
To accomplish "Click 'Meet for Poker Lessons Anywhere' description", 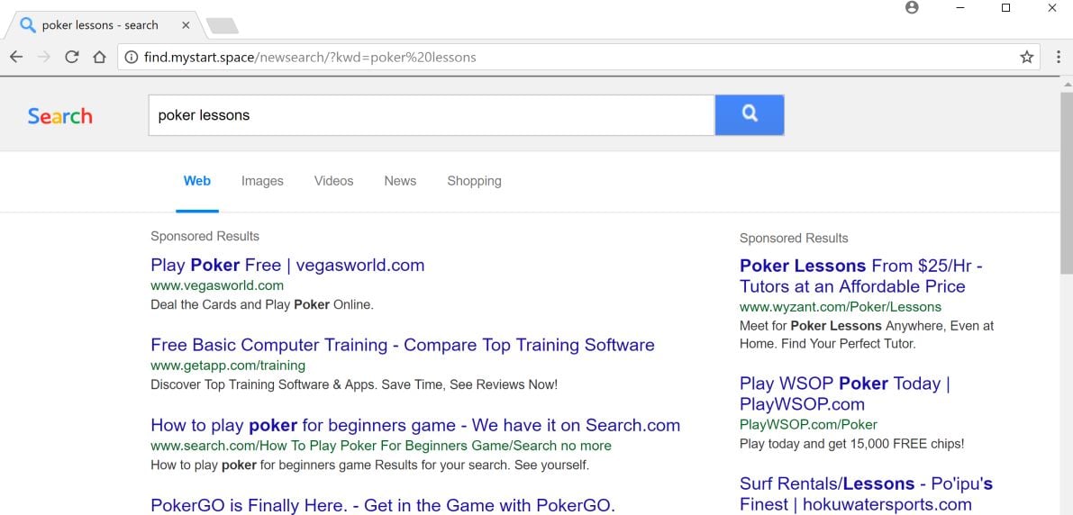I will (x=867, y=335).
